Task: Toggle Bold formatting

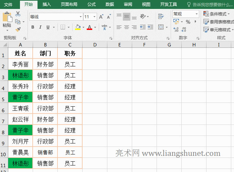Action: coord(33,27)
